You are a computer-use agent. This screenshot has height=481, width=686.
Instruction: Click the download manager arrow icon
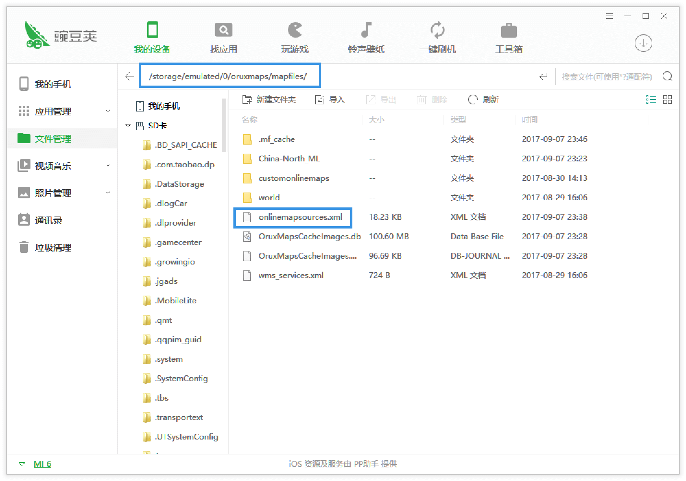pyautogui.click(x=643, y=43)
